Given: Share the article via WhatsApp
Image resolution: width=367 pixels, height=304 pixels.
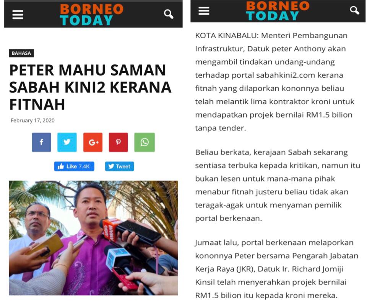Looking at the screenshot, I should click(x=145, y=142).
